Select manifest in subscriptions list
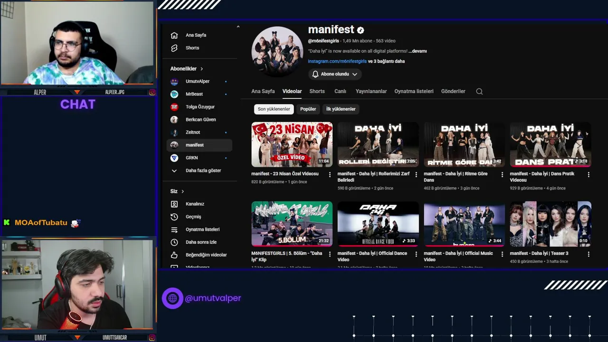Viewport: 608px width, 342px height. coord(199,145)
